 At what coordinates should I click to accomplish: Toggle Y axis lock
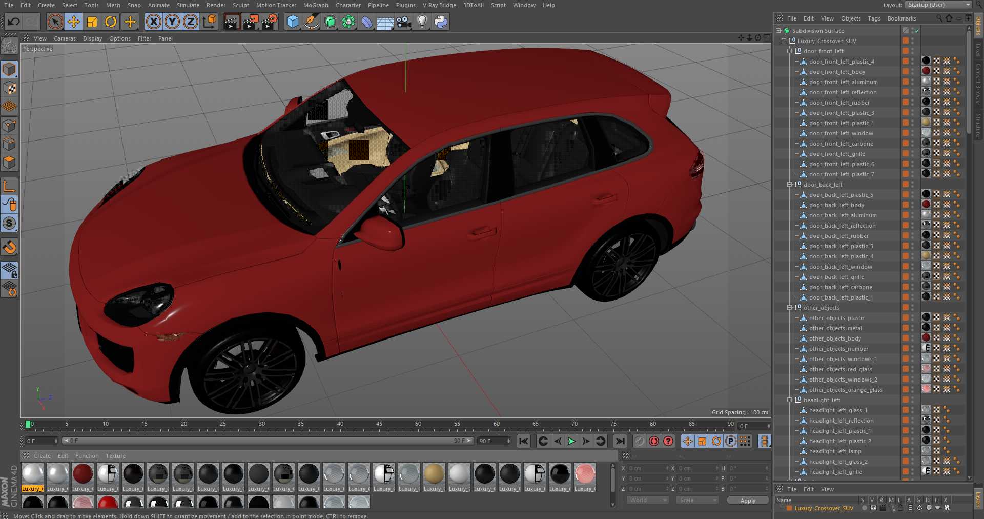point(172,22)
